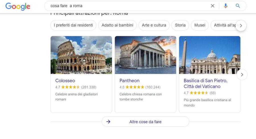Filter attractions by 'Musei'
Viewport: 256px width, 139px height.
[x=200, y=25]
